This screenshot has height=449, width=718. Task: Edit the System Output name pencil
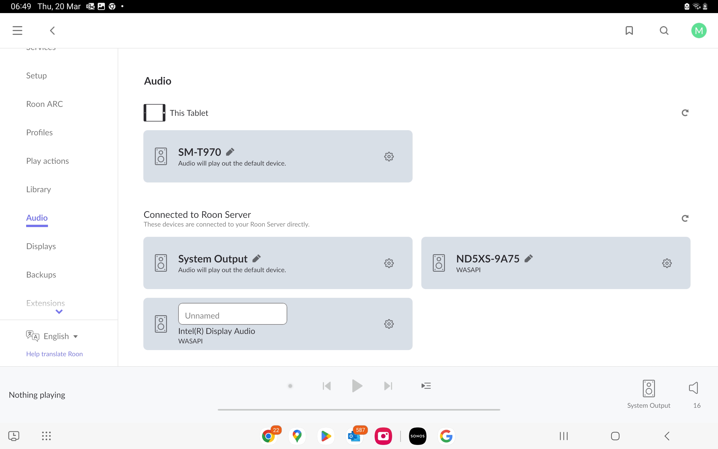[257, 259]
